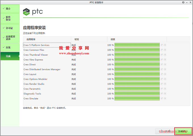Click progress bar for Creo Parametric

click(x=137, y=89)
